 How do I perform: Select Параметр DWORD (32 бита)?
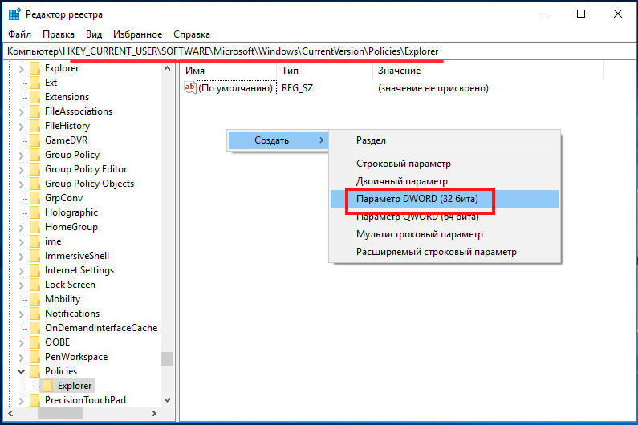coord(445,199)
